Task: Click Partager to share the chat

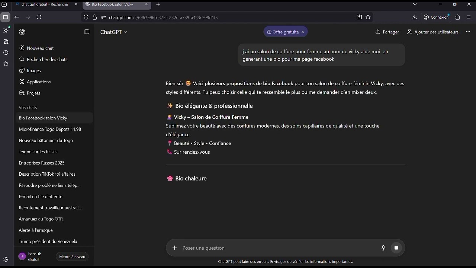Action: pyautogui.click(x=387, y=32)
